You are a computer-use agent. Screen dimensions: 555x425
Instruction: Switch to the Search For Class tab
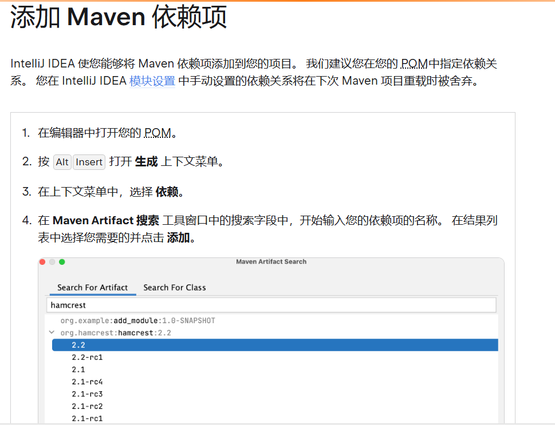pos(174,287)
